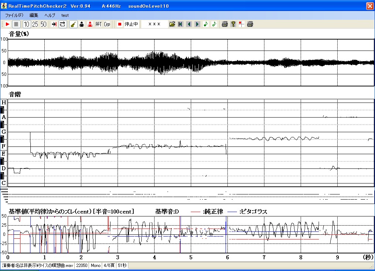The image size is (375, 271).
Task: Click the *** note display field
Action: point(154,24)
